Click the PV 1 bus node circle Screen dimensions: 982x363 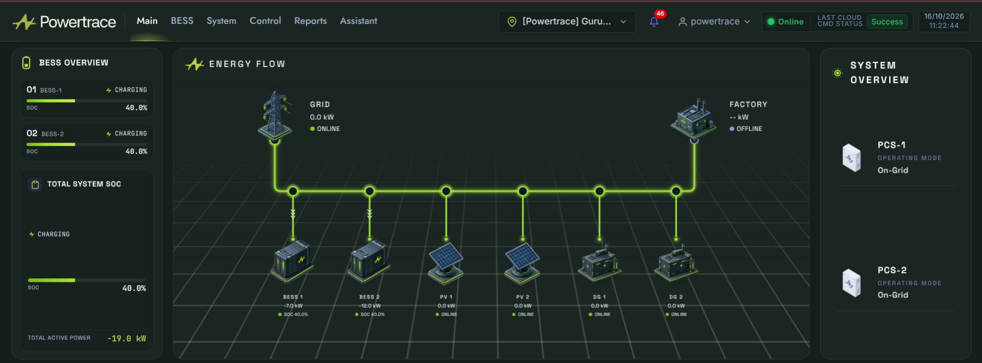tap(446, 191)
